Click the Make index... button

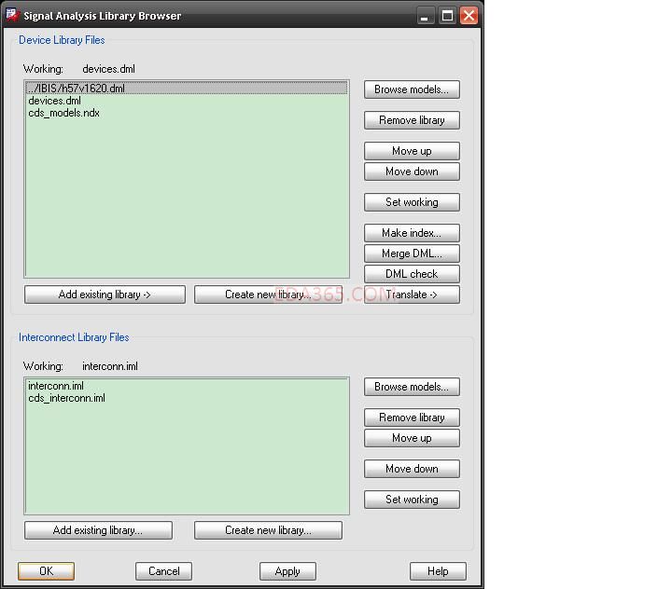412,233
